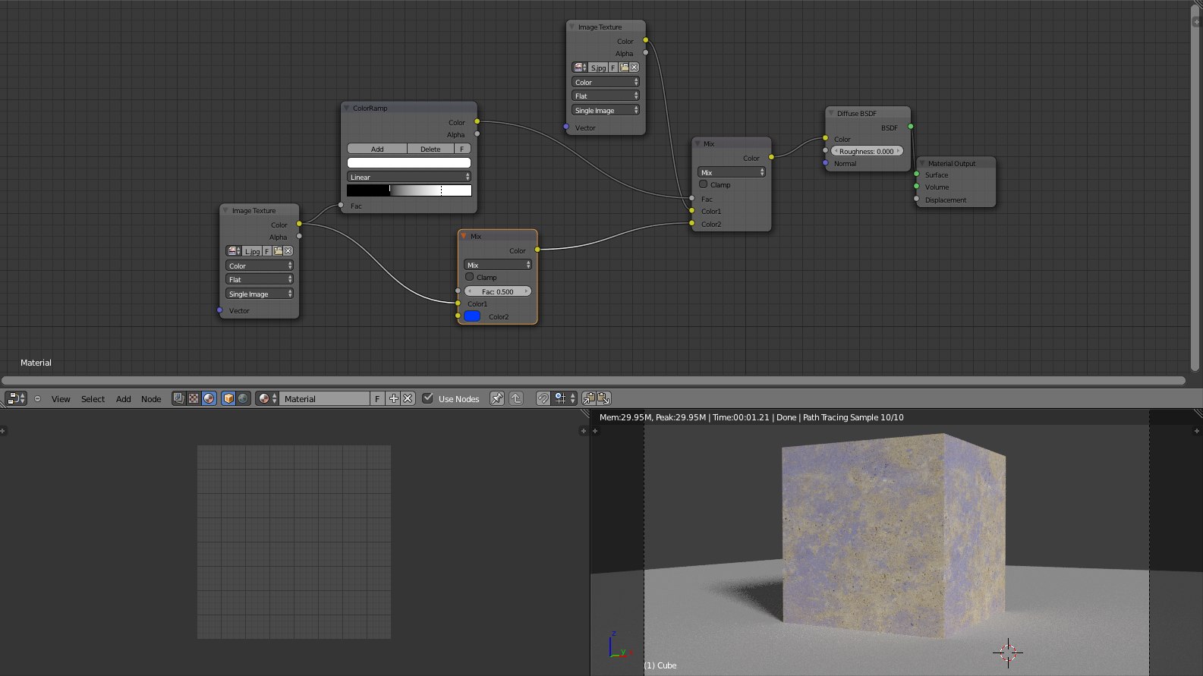Image resolution: width=1203 pixels, height=676 pixels.
Task: Go to parent node tree
Action: pyautogui.click(x=516, y=398)
